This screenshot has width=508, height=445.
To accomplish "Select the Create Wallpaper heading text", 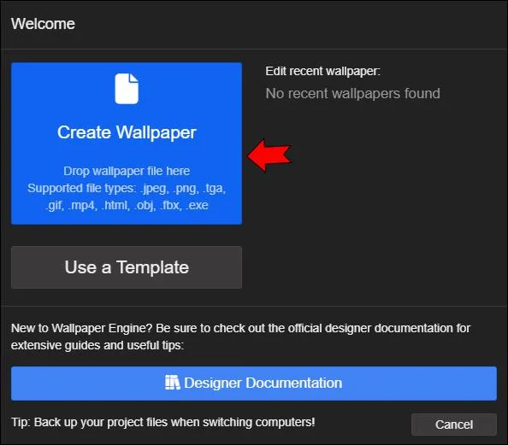I will pyautogui.click(x=127, y=132).
